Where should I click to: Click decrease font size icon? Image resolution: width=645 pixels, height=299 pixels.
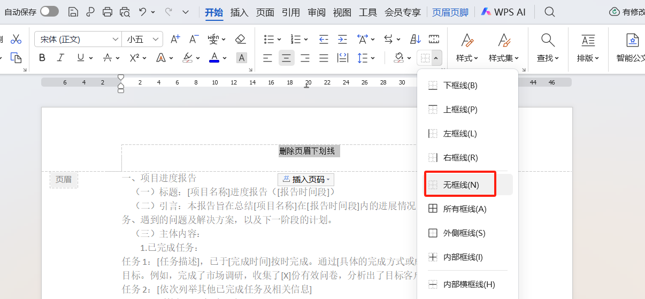[x=194, y=39]
